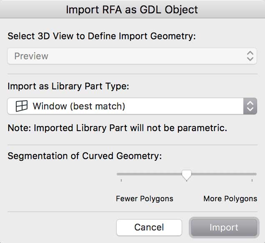Click the blue arrows of Library Part Type
265x243 pixels.
point(250,106)
